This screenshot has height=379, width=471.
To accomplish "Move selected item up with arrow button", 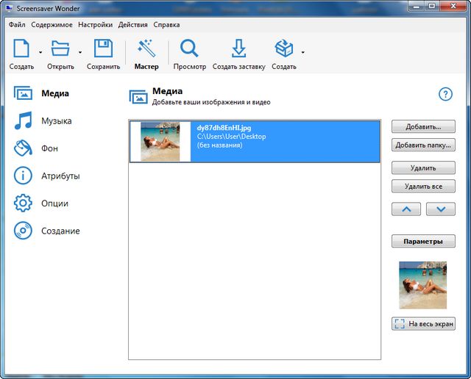I will [x=406, y=209].
